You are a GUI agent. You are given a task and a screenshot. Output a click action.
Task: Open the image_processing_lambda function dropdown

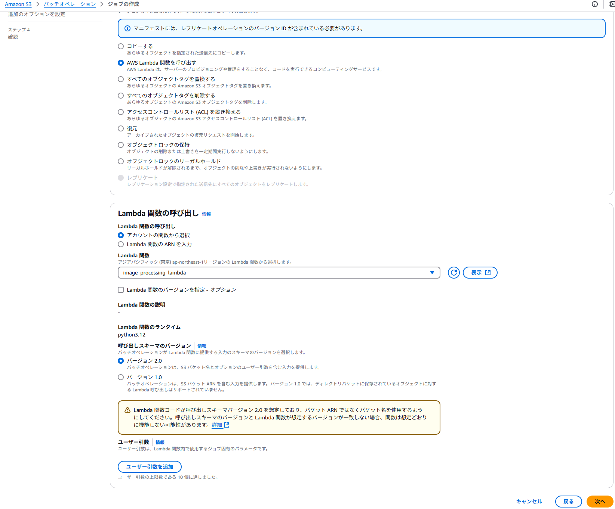tap(279, 273)
